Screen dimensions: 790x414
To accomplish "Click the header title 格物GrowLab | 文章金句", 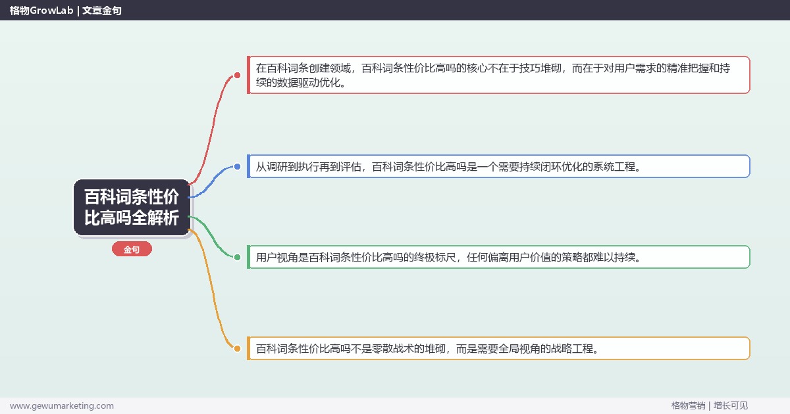I will pyautogui.click(x=65, y=11).
